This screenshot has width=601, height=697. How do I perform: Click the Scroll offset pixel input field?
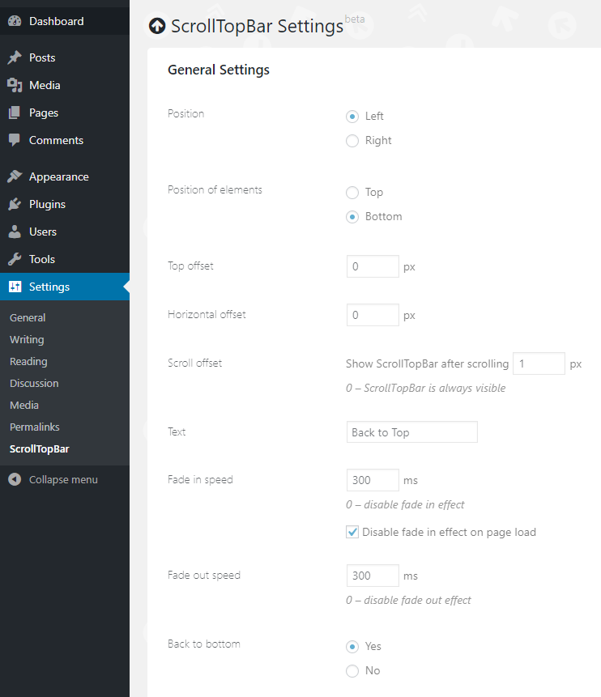click(x=539, y=363)
